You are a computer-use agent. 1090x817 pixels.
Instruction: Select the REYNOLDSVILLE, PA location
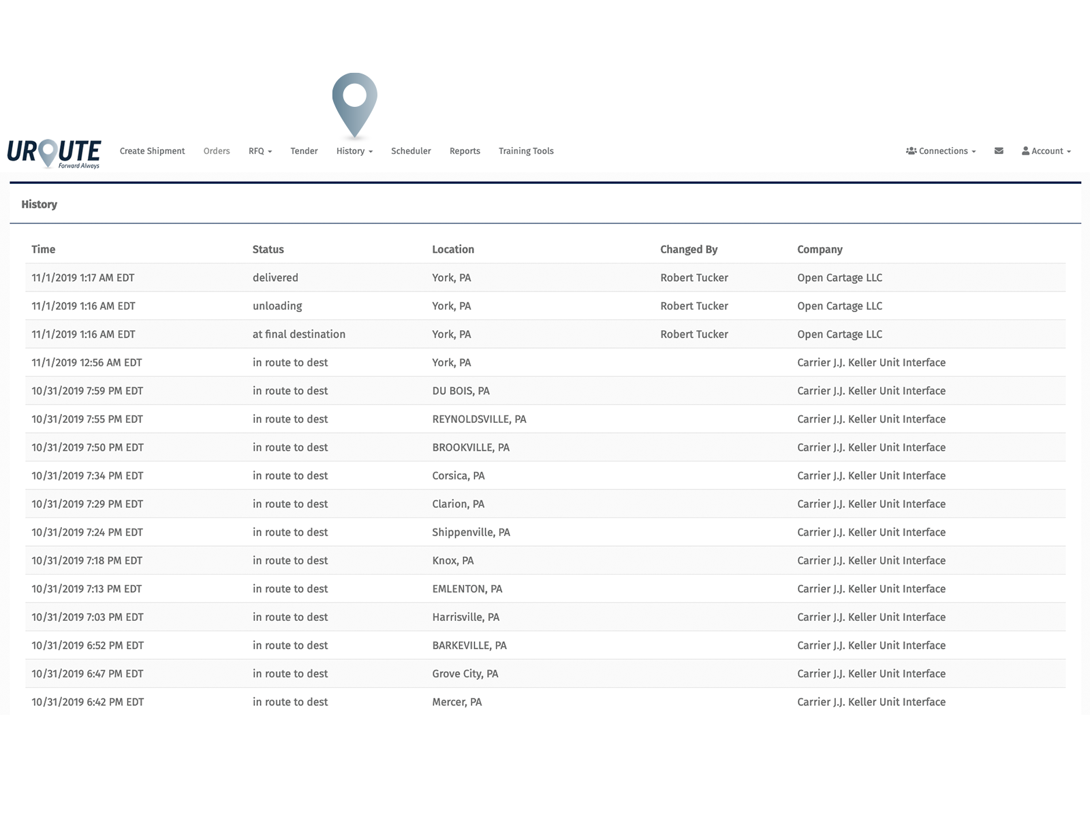point(479,419)
